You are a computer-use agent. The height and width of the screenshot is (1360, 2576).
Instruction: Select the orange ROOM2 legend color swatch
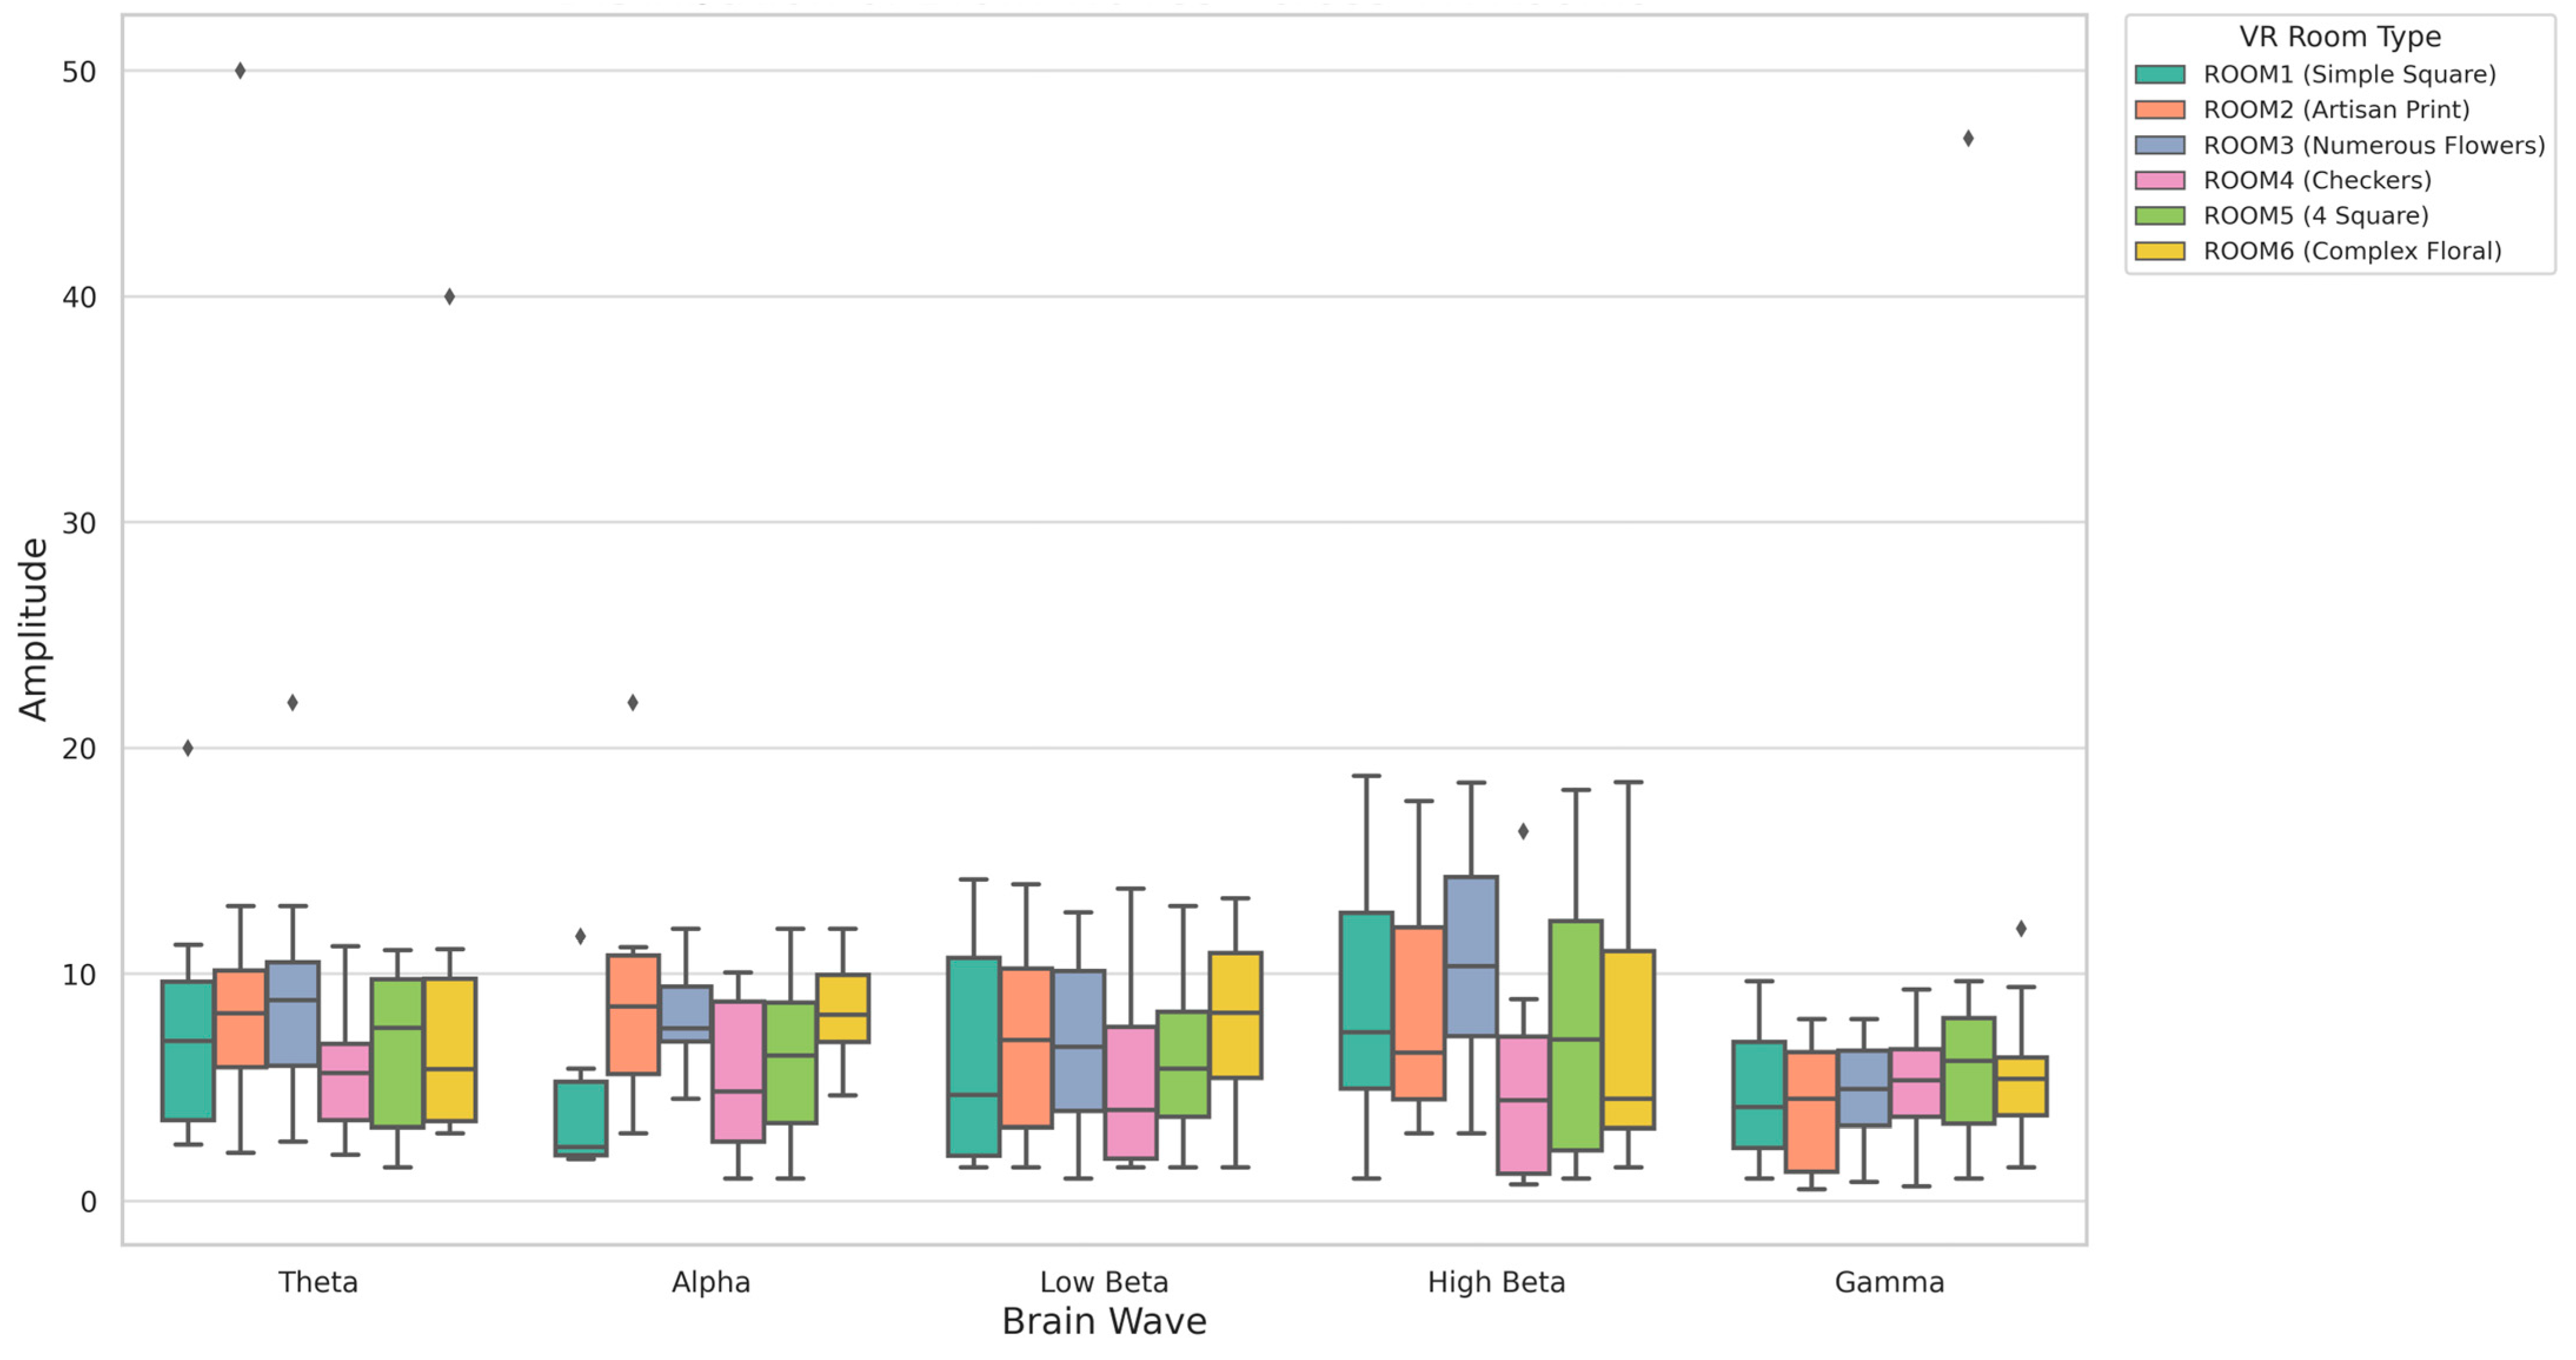[x=2159, y=110]
